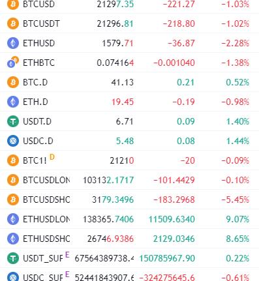Click the USDC coin icon beside USDC.D
The height and width of the screenshot is (281, 259).
click(13, 141)
